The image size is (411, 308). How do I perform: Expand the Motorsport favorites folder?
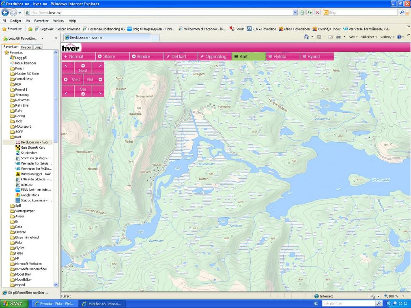point(23,126)
